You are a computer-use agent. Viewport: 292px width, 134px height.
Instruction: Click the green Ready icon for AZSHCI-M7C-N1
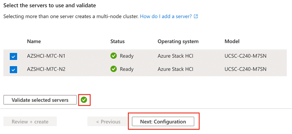(114, 56)
